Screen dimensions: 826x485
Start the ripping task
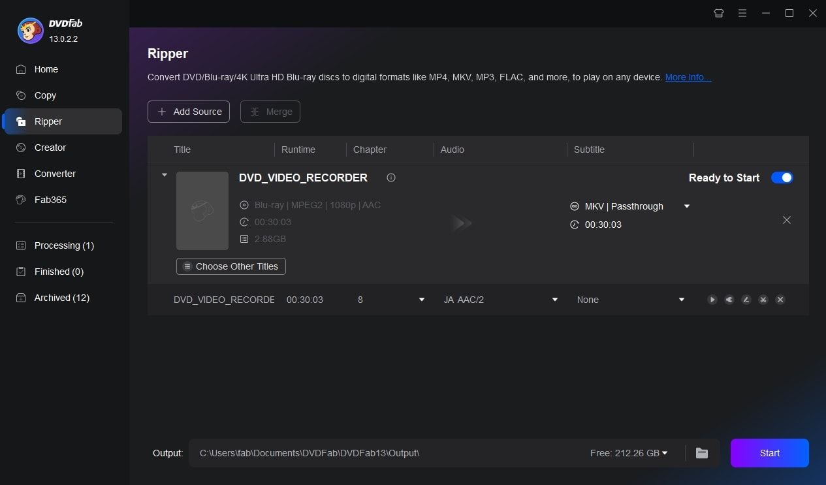tap(770, 453)
